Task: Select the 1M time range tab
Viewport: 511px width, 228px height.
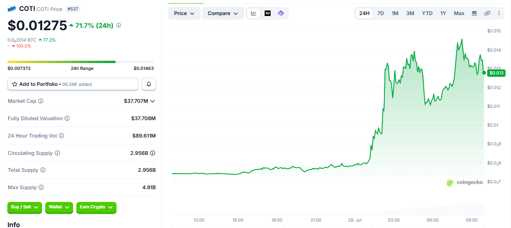Action: [x=395, y=13]
